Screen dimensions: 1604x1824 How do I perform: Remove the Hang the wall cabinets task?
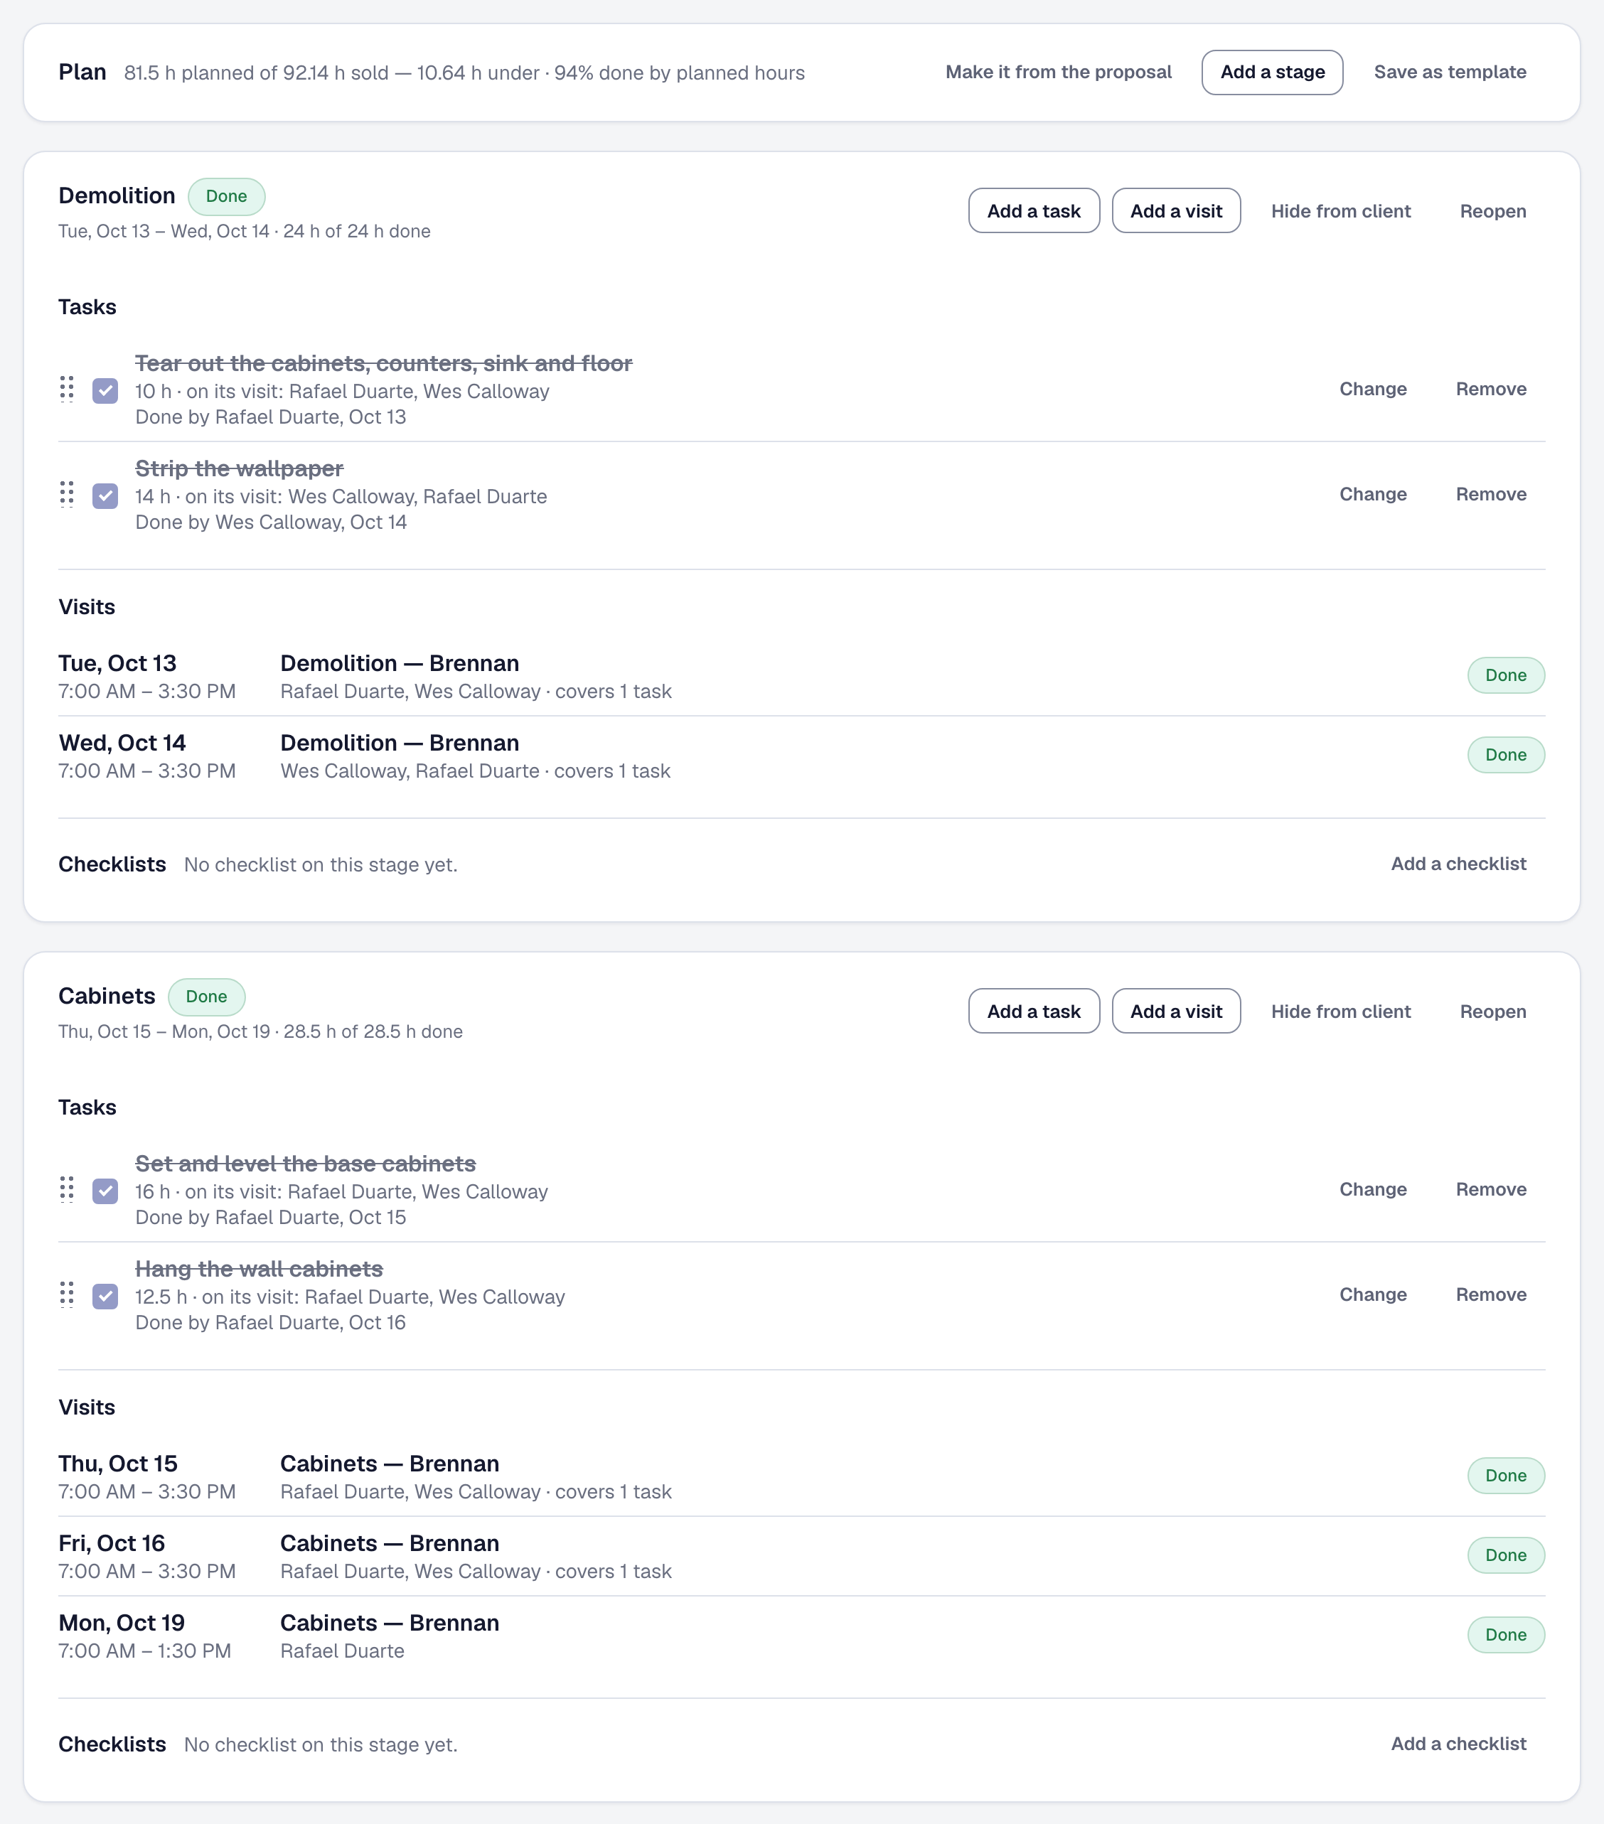(x=1491, y=1295)
